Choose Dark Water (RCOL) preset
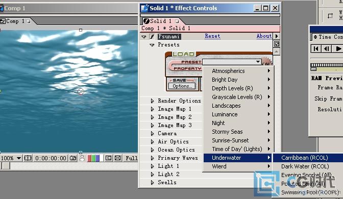The width and height of the screenshot is (343, 199). 308,166
